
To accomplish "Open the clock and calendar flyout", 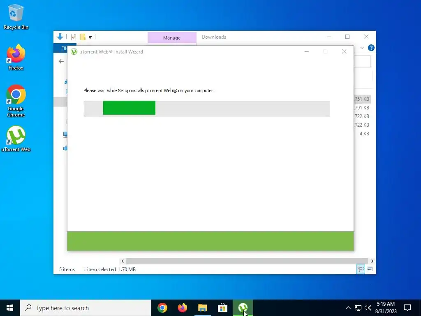I will (386, 308).
